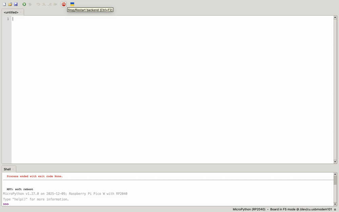339x212 pixels.
Task: Expand the backend menu icon in status bar
Action: click(335, 209)
